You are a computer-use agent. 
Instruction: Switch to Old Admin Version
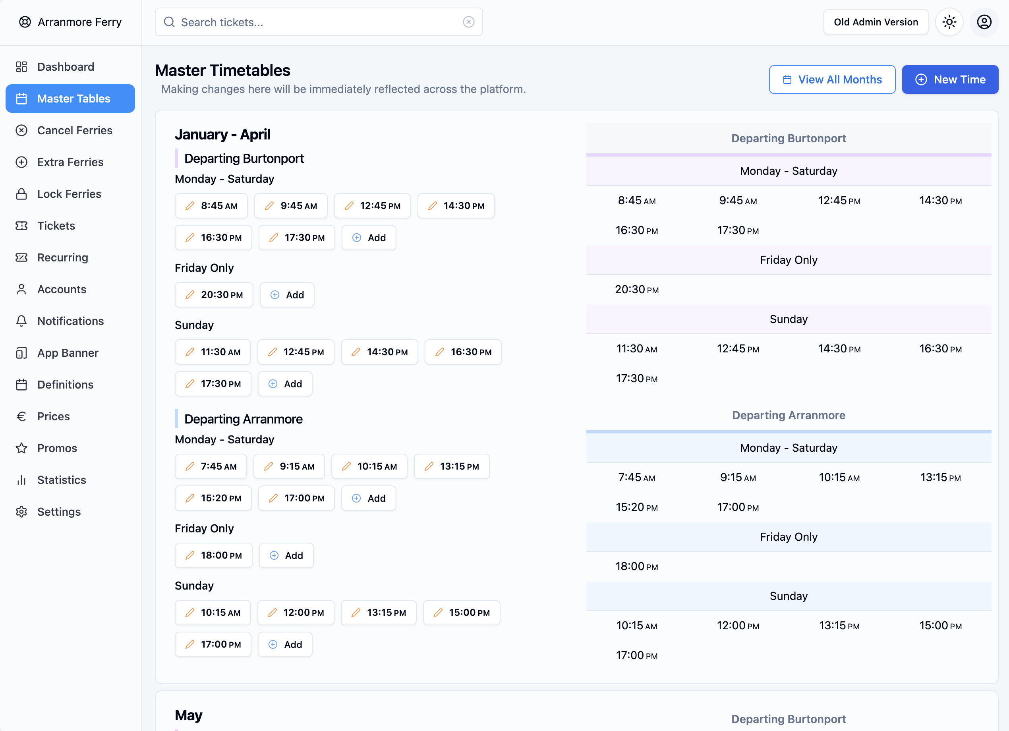[876, 22]
